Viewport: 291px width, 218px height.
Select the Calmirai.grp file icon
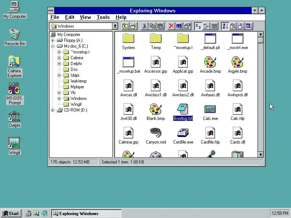tap(128, 133)
